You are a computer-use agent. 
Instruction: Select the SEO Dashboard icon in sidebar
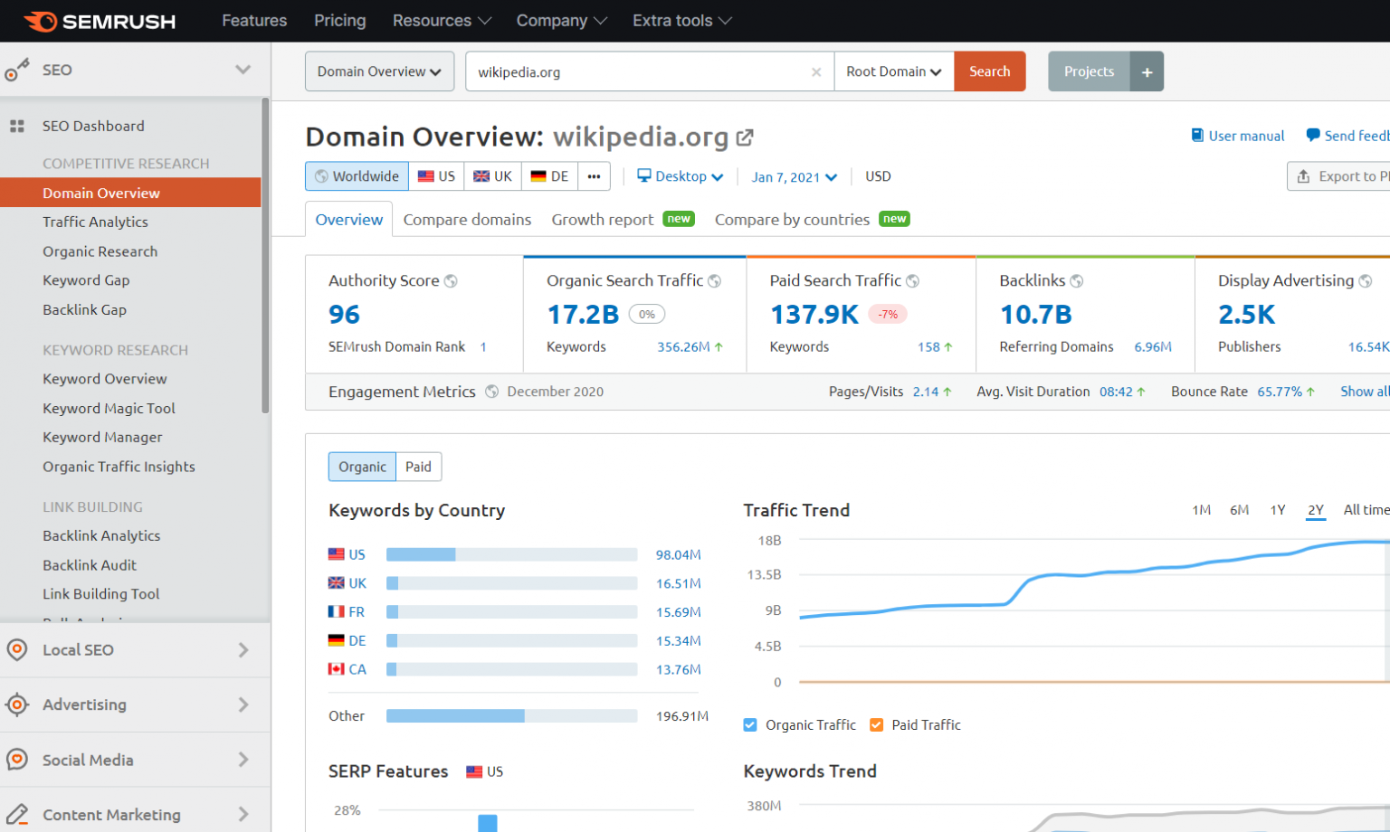(17, 125)
